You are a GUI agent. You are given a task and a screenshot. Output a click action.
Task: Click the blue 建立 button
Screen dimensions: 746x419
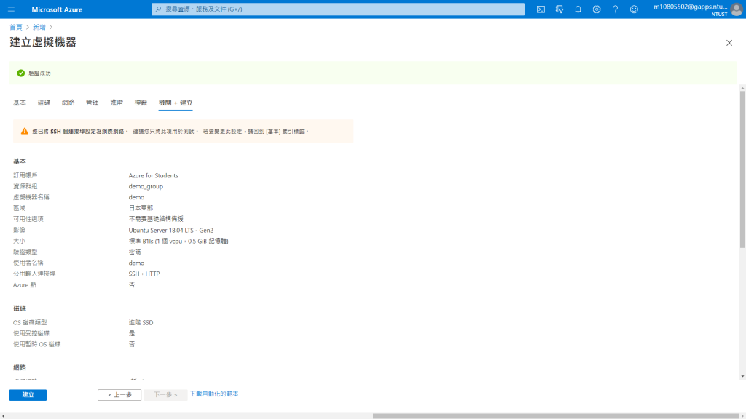coord(28,395)
